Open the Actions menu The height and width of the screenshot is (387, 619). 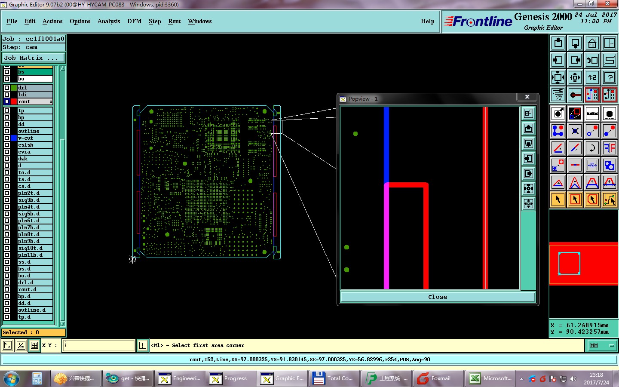coord(52,21)
